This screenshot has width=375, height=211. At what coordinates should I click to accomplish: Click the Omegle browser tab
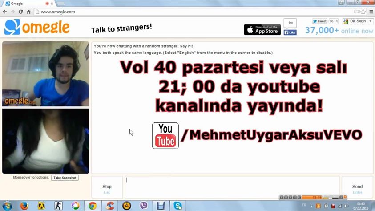(29, 4)
